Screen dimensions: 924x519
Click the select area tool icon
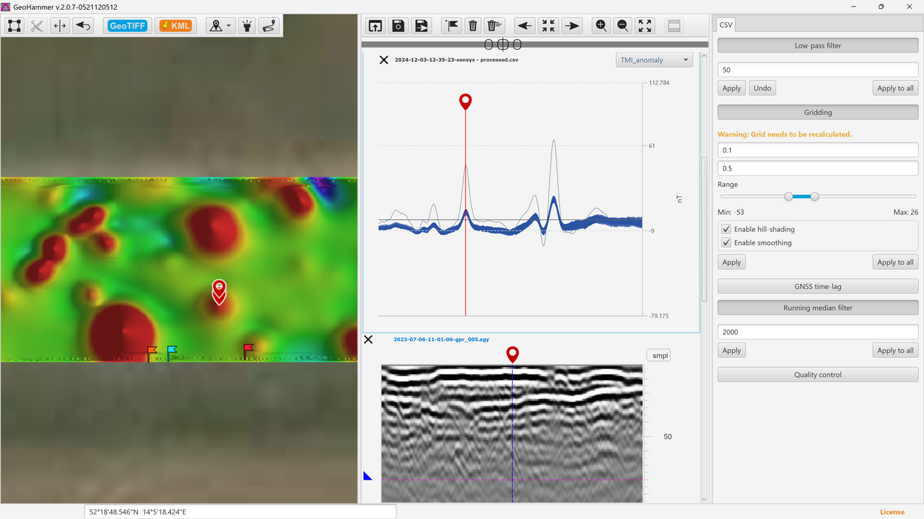point(14,26)
